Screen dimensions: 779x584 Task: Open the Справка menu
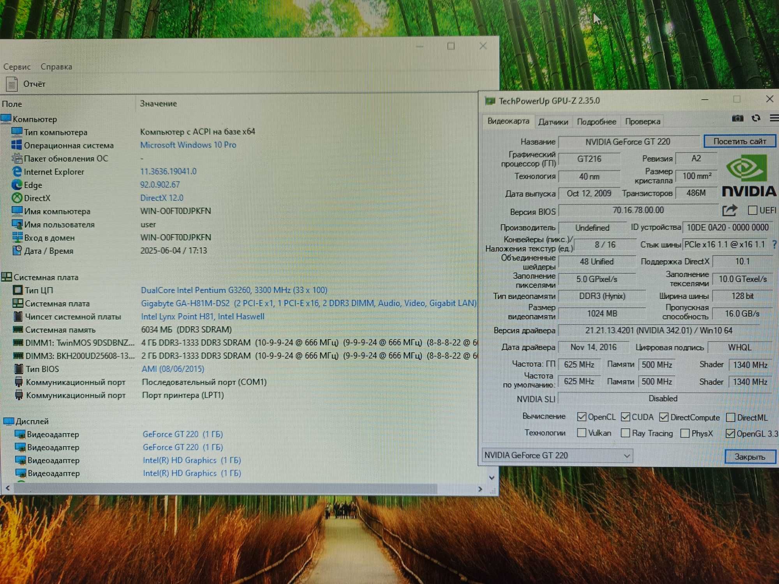[x=56, y=67]
